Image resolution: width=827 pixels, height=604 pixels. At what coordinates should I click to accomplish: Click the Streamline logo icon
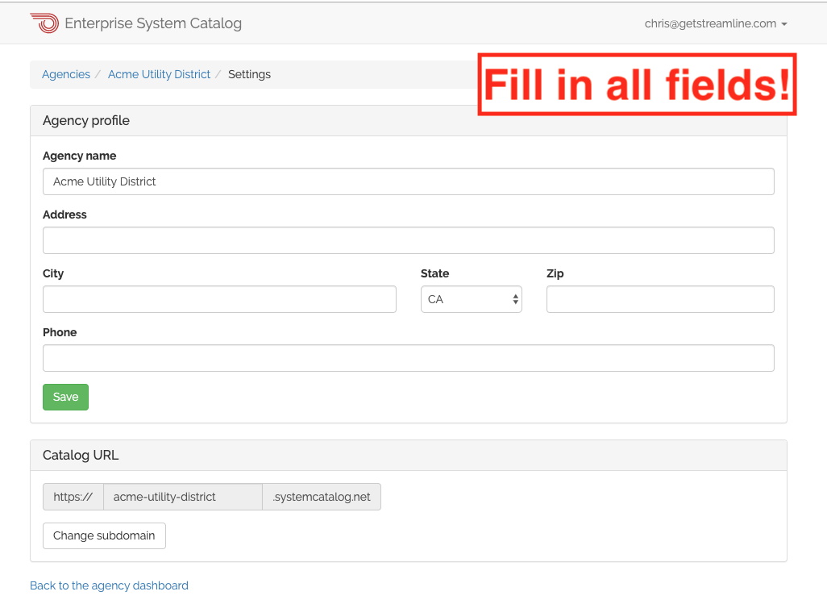45,23
